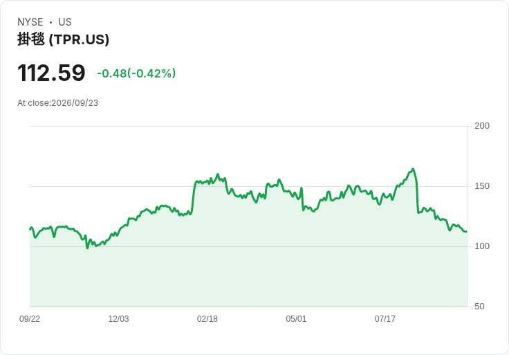Image resolution: width=509 pixels, height=355 pixels.
Task: Click the price change -0.48(-0.42%)
Action: 136,73
